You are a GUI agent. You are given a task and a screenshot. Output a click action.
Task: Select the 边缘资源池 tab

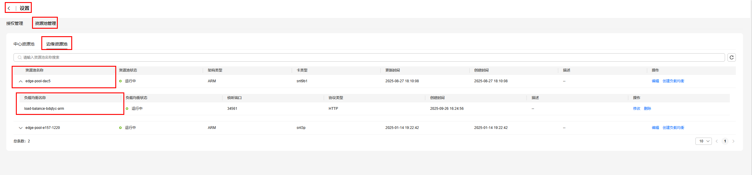[x=57, y=44]
